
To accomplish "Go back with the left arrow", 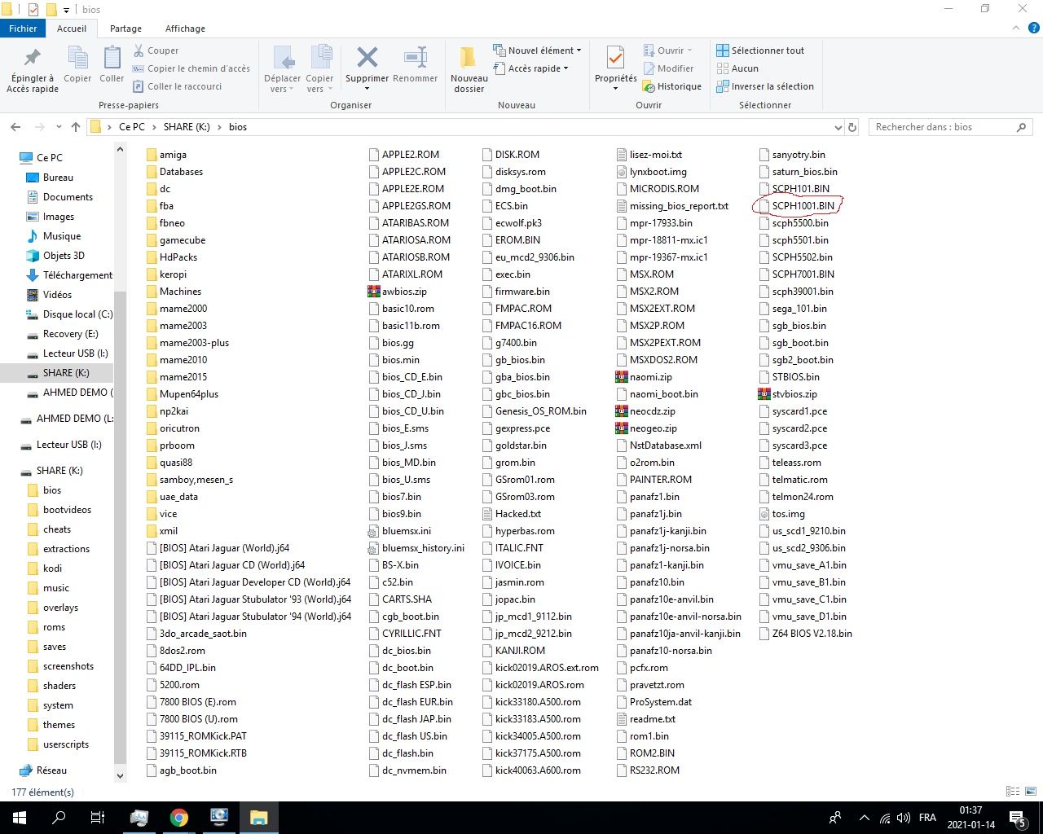I will click(15, 127).
